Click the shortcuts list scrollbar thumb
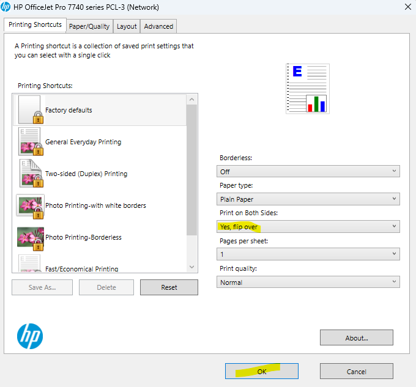The width and height of the screenshot is (416, 387). [x=192, y=170]
